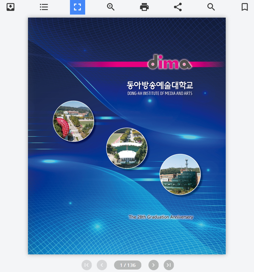
Task: Go to the previous page
Action: pos(102,265)
